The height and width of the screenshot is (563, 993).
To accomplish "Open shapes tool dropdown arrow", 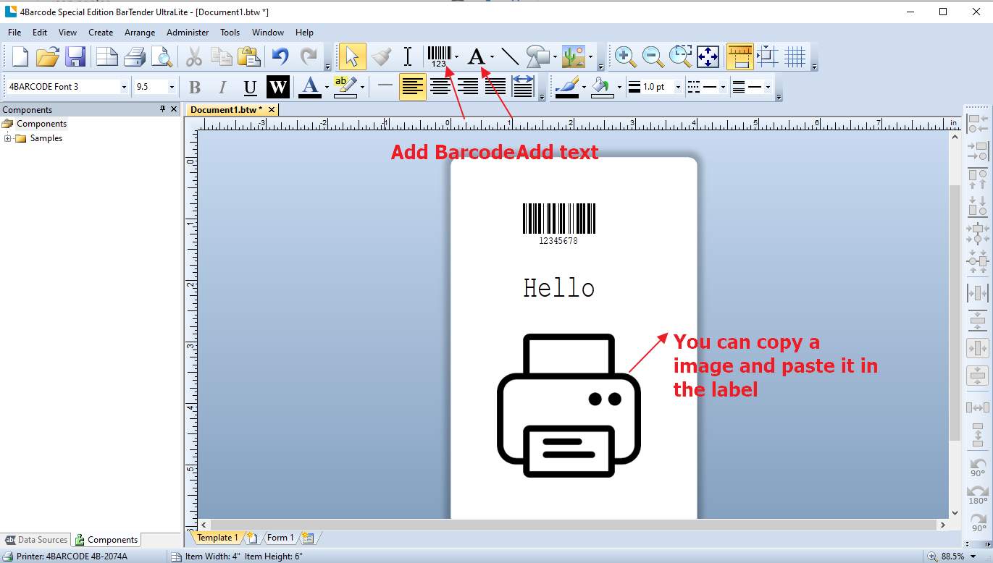I will pyautogui.click(x=556, y=57).
